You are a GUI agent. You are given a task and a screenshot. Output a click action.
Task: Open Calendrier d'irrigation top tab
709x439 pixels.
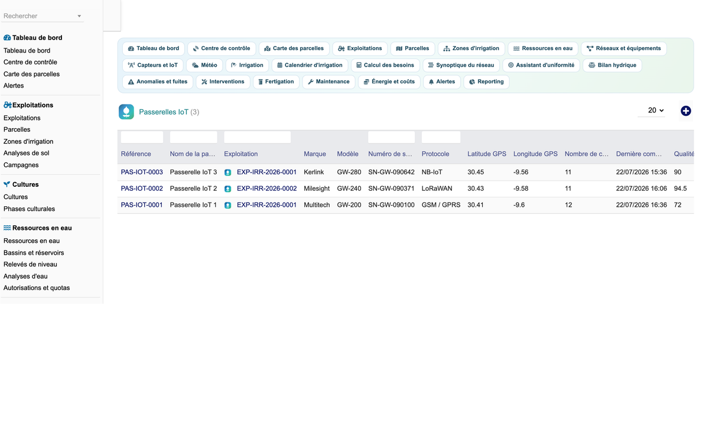point(310,65)
